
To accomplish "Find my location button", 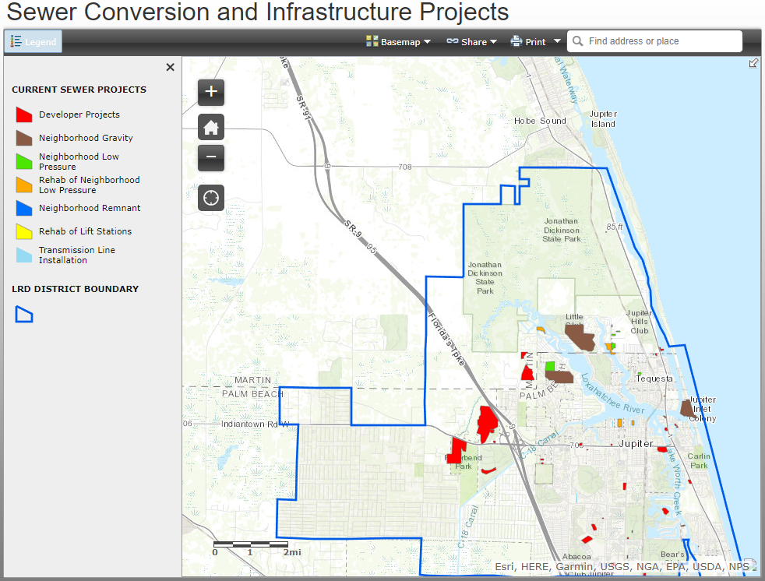I will pyautogui.click(x=211, y=198).
